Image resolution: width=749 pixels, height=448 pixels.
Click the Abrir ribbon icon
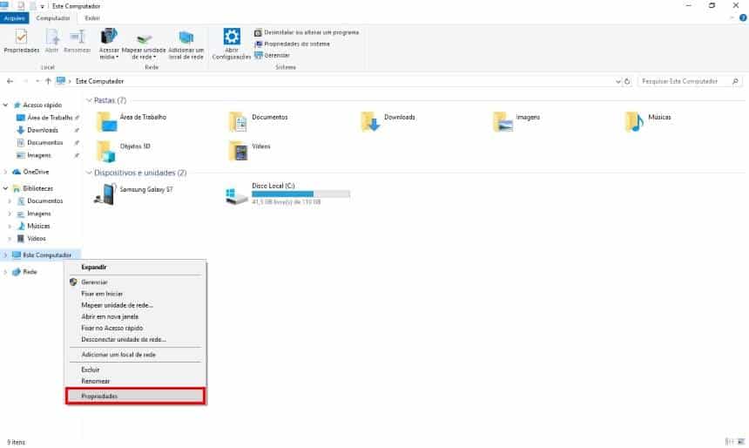pos(51,41)
